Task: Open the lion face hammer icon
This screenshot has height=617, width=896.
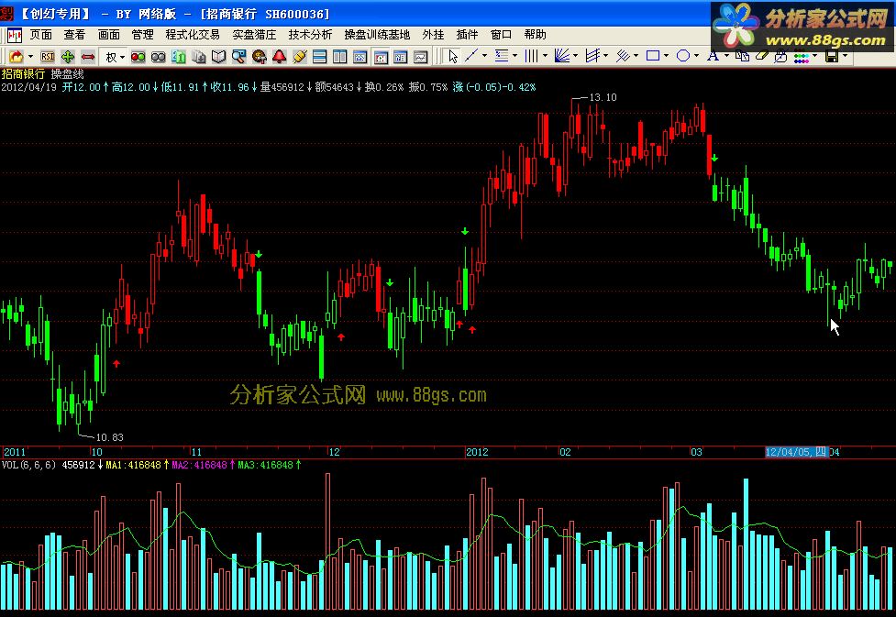Action: point(260,57)
